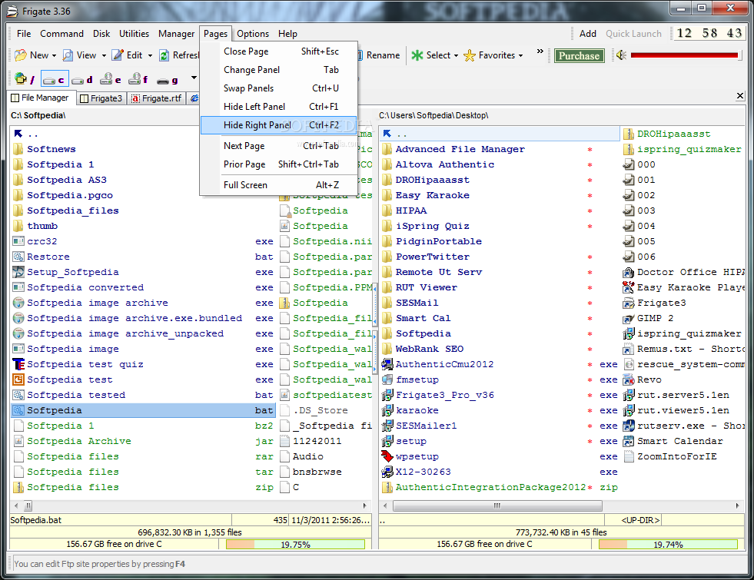Select PidginPortable folder
This screenshot has width=754, height=580.
(x=439, y=241)
